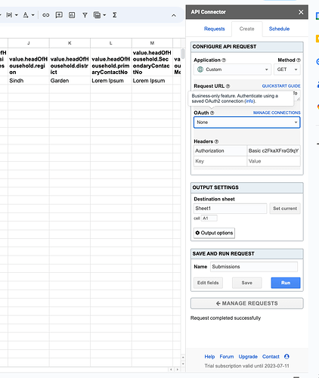Click the create filter icon
Viewport: 319px width, 378px height.
[85, 15]
